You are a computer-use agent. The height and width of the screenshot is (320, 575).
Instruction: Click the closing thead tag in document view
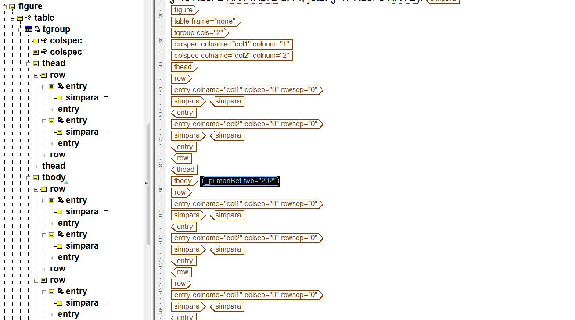[184, 169]
